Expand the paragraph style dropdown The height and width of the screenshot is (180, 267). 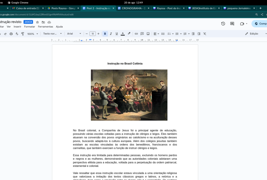point(52,34)
